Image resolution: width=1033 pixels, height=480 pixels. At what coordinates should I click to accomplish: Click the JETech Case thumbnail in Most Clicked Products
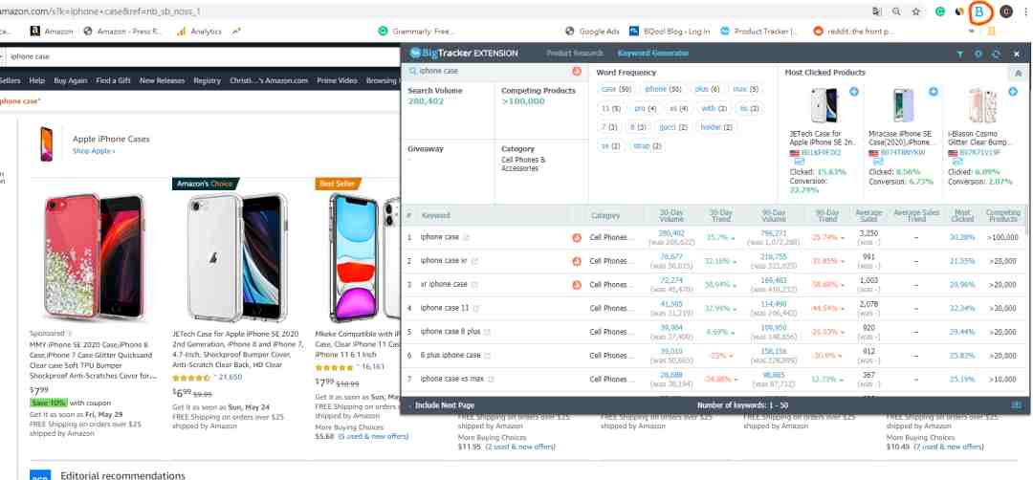[824, 106]
